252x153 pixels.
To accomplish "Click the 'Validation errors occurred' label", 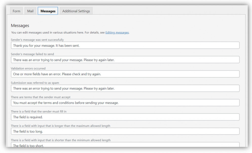I will pyautogui.click(x=28, y=68).
